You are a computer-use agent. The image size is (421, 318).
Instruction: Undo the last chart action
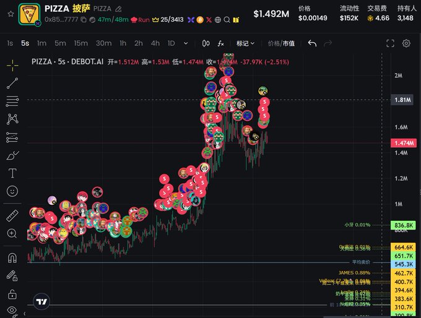[x=312, y=43]
